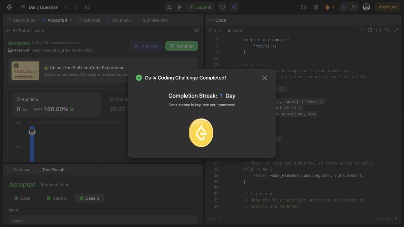
Task: Select the Accepted tab
Action: (54, 20)
